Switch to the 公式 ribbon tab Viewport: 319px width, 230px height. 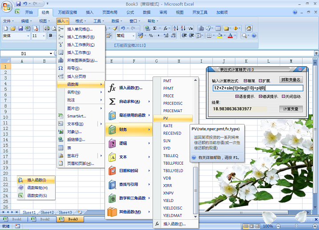point(130,12)
